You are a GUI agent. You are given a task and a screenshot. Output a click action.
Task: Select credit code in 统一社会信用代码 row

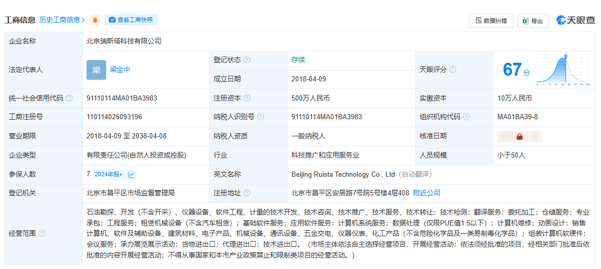tap(122, 98)
